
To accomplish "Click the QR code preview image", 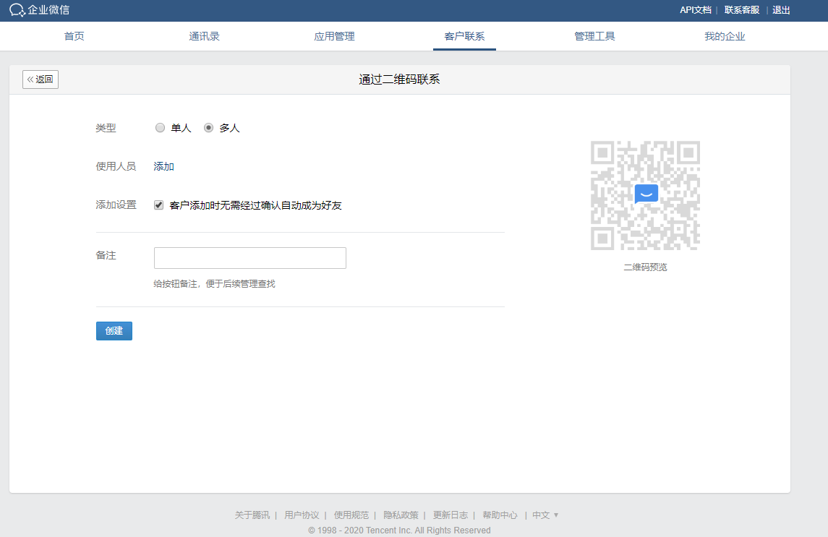I will point(645,195).
